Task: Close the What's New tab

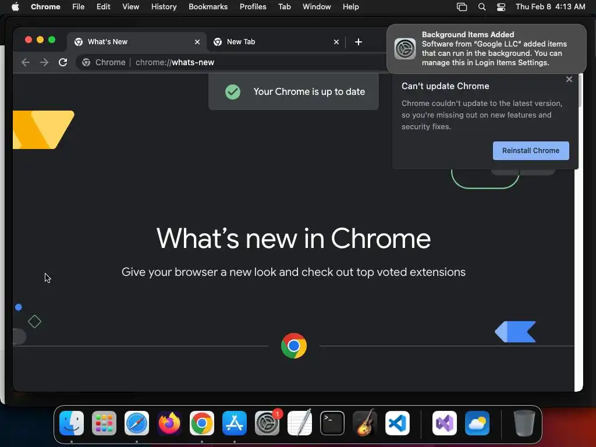Action: 197,42
